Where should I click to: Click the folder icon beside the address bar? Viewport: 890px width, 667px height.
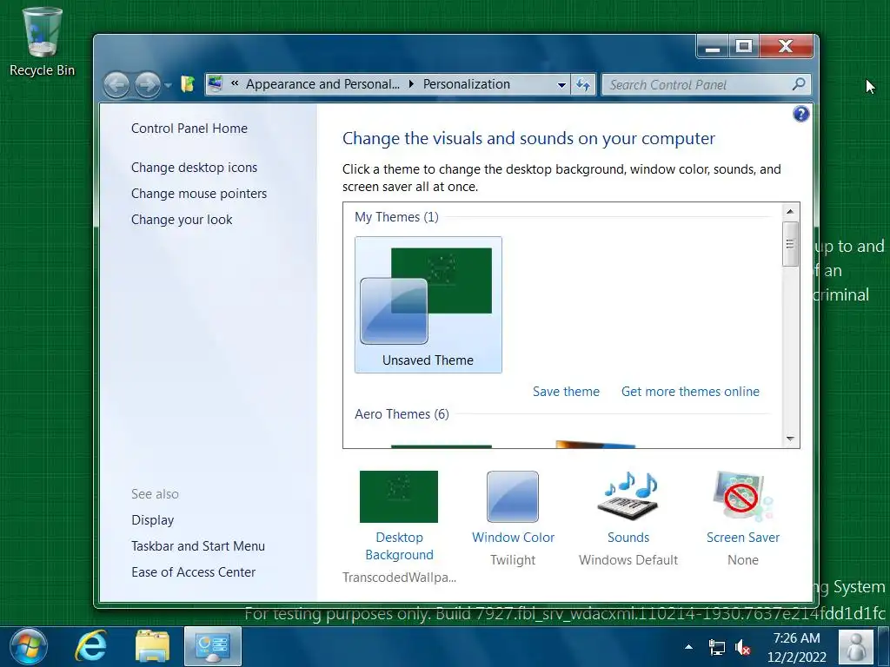click(188, 84)
